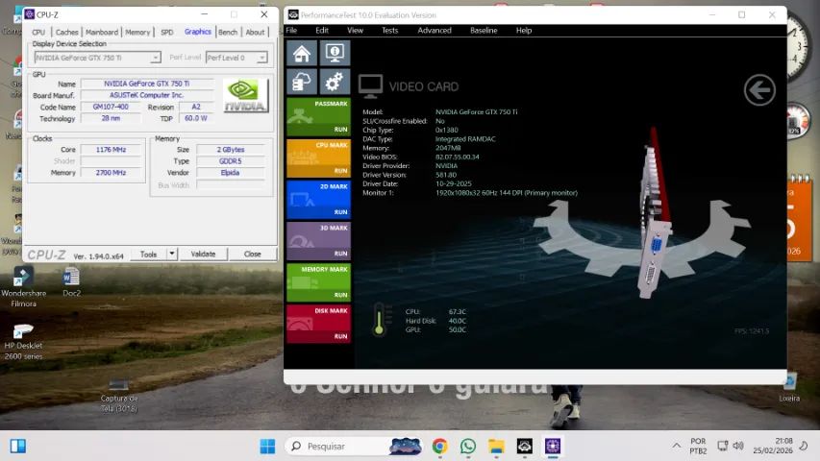Open PerformanceTest taskbar icon
The image size is (820, 461).
point(525,447)
